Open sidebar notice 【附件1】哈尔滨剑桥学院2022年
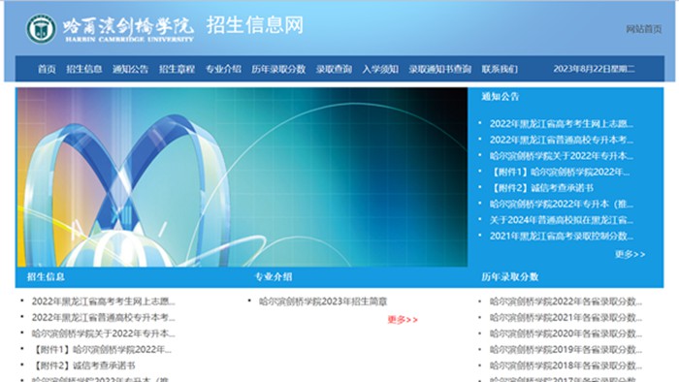The height and width of the screenshot is (382, 679). (560, 172)
